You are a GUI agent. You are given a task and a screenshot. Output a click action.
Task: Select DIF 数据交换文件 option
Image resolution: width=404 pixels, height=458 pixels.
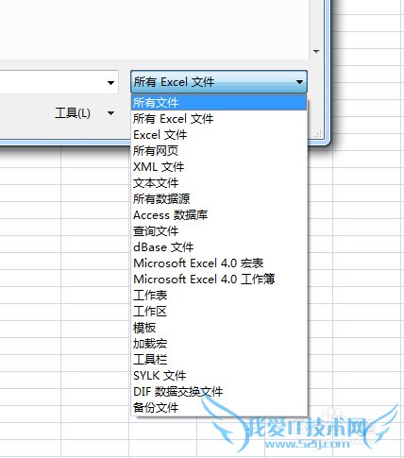pyautogui.click(x=219, y=392)
